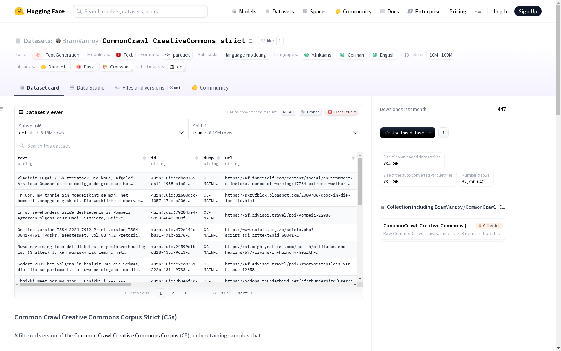The image size is (561, 351).
Task: Open Data Studio from viewer header button
Action: click(x=342, y=112)
